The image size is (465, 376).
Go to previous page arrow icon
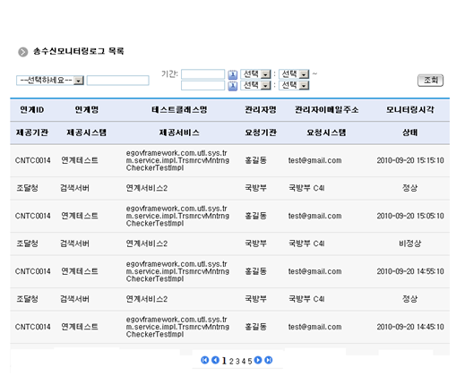[215, 360]
